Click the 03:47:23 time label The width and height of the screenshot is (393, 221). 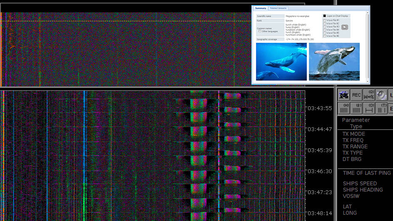[x=320, y=192]
